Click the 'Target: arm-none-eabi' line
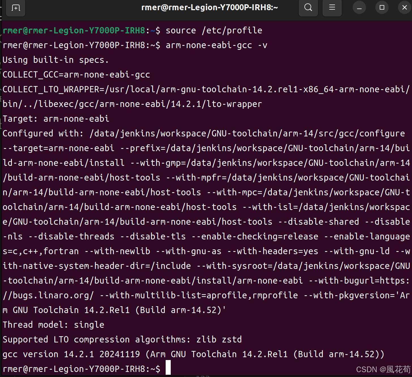 [56, 119]
